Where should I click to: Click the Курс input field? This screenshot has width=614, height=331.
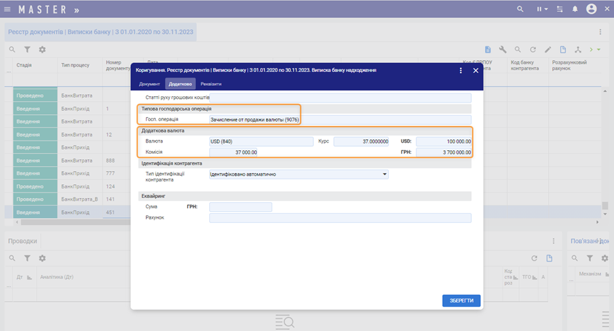(x=361, y=141)
